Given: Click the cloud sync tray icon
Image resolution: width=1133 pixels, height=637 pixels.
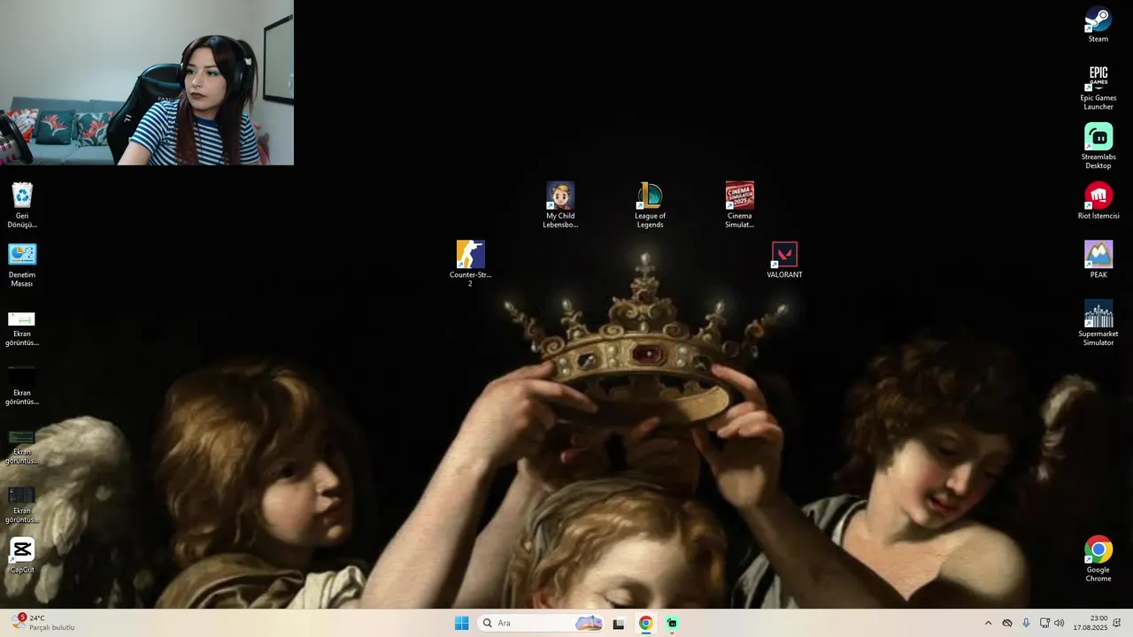Looking at the screenshot, I should tap(1007, 623).
